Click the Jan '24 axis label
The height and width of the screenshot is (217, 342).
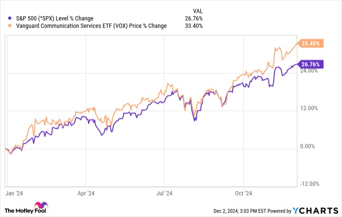click(14, 193)
